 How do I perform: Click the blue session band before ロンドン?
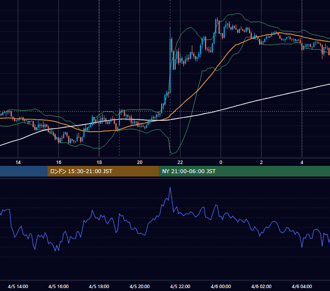(24, 171)
